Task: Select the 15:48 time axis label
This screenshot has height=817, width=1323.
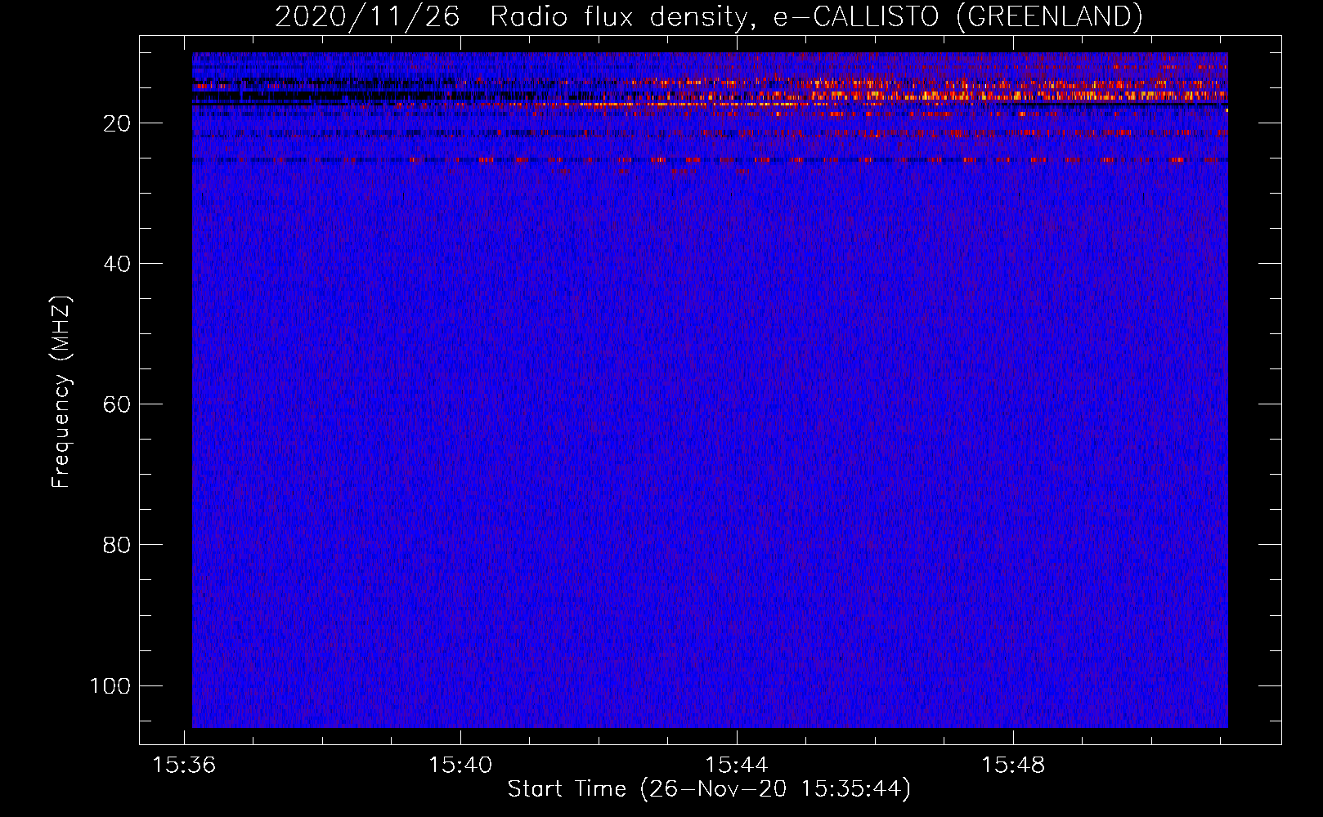Action: (x=1013, y=766)
